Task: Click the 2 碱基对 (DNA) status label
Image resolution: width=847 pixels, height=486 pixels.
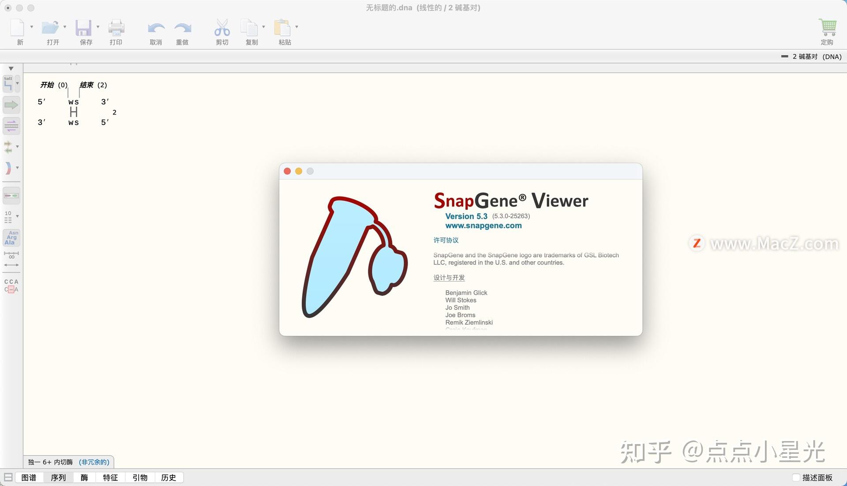Action: 817,56
